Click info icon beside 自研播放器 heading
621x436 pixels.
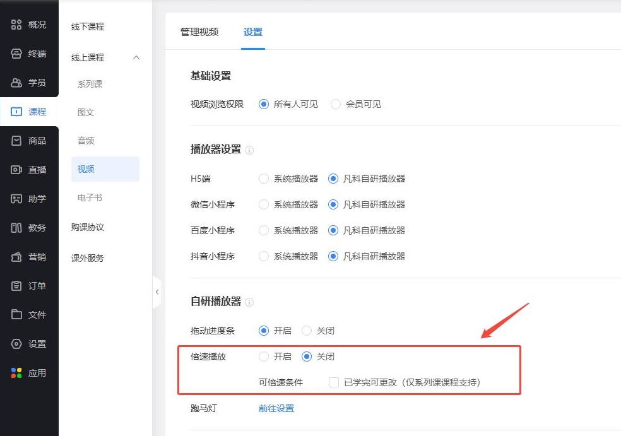click(x=249, y=302)
